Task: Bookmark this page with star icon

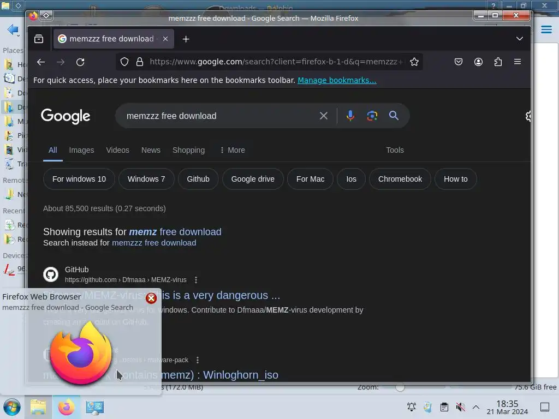Action: click(x=414, y=62)
